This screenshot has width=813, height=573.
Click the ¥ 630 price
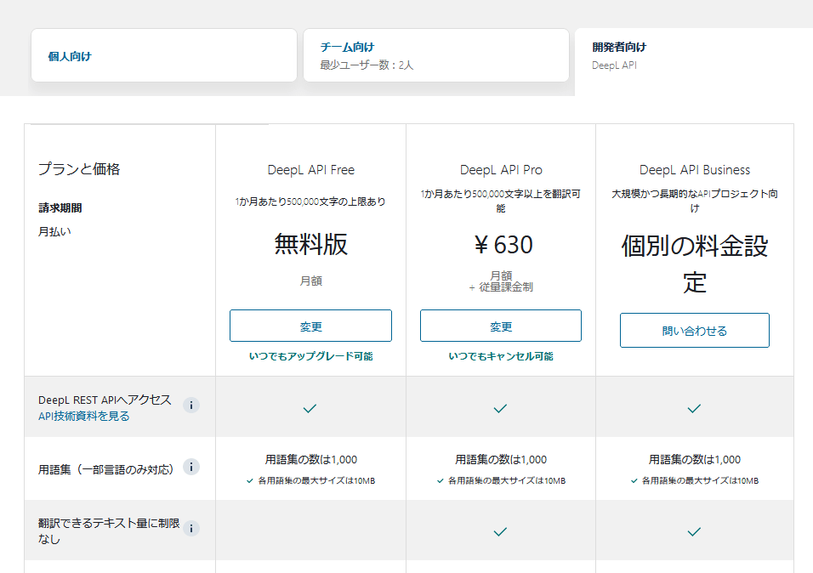[503, 245]
